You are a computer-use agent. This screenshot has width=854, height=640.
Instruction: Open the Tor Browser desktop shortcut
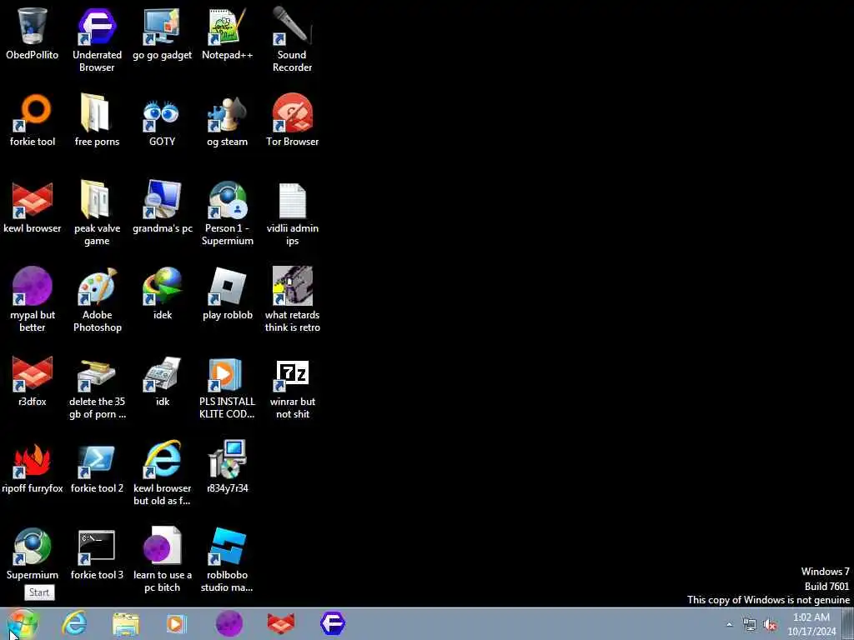293,120
